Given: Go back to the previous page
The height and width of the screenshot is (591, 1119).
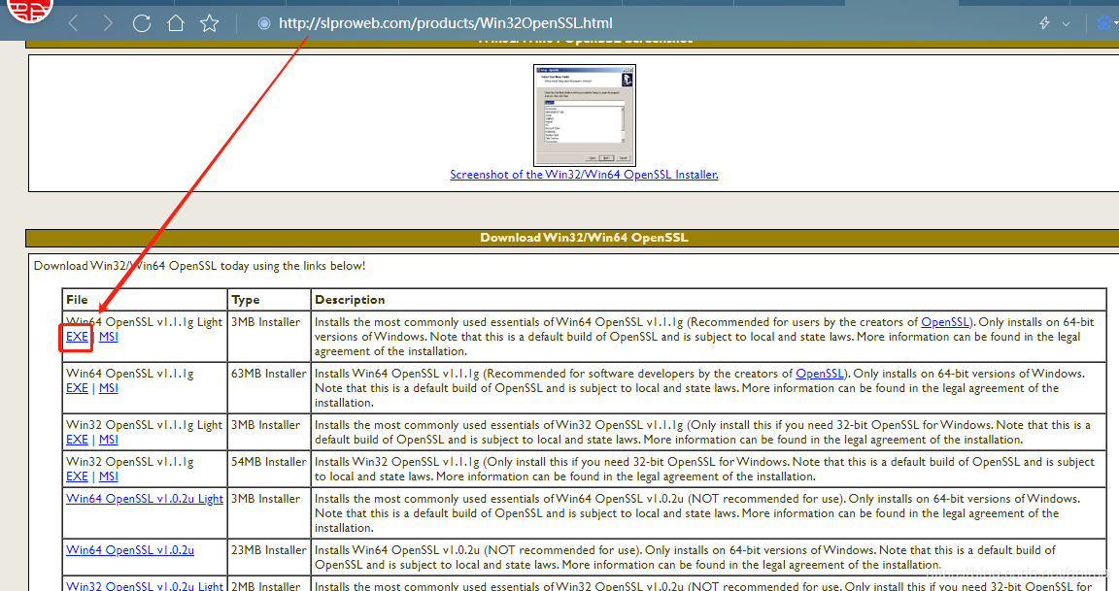Looking at the screenshot, I should click(73, 23).
